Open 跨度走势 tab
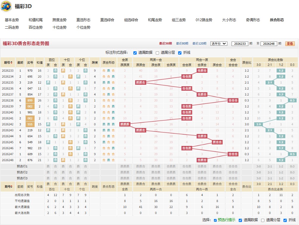Screen dimensions: 299x225 coord(59,20)
